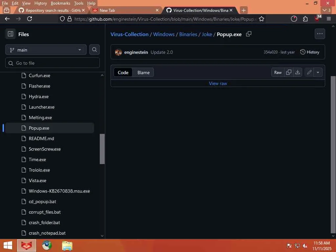Open the History menu in the menu bar
The height and width of the screenshot is (252, 336).
coord(40,3)
